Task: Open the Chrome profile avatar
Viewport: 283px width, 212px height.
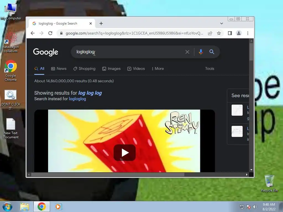Action: click(x=239, y=33)
